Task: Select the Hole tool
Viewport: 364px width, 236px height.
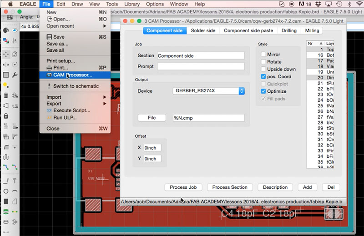Action: click(x=6, y=222)
